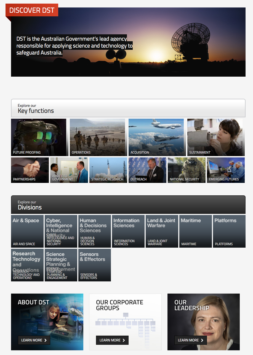Select the Maritime division tile

[196, 231]
